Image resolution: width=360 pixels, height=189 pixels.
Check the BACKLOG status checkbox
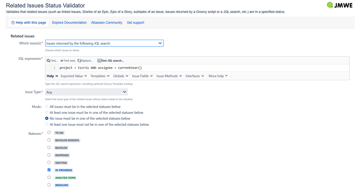pos(49,148)
